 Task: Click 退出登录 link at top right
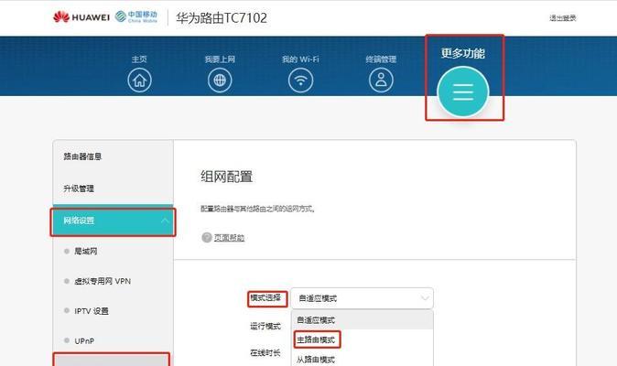click(x=563, y=17)
